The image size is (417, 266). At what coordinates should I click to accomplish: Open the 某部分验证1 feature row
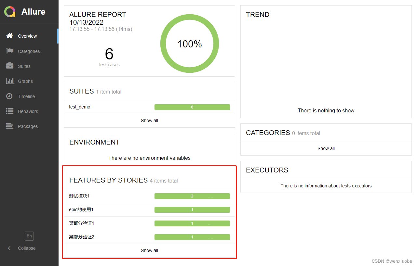pyautogui.click(x=149, y=223)
